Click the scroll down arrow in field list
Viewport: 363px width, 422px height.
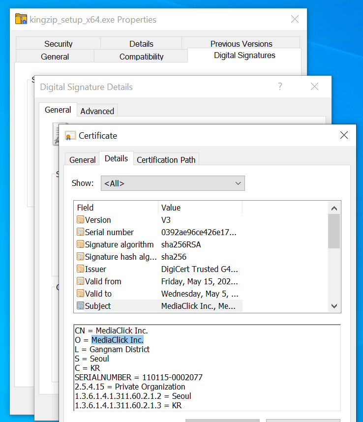334,306
